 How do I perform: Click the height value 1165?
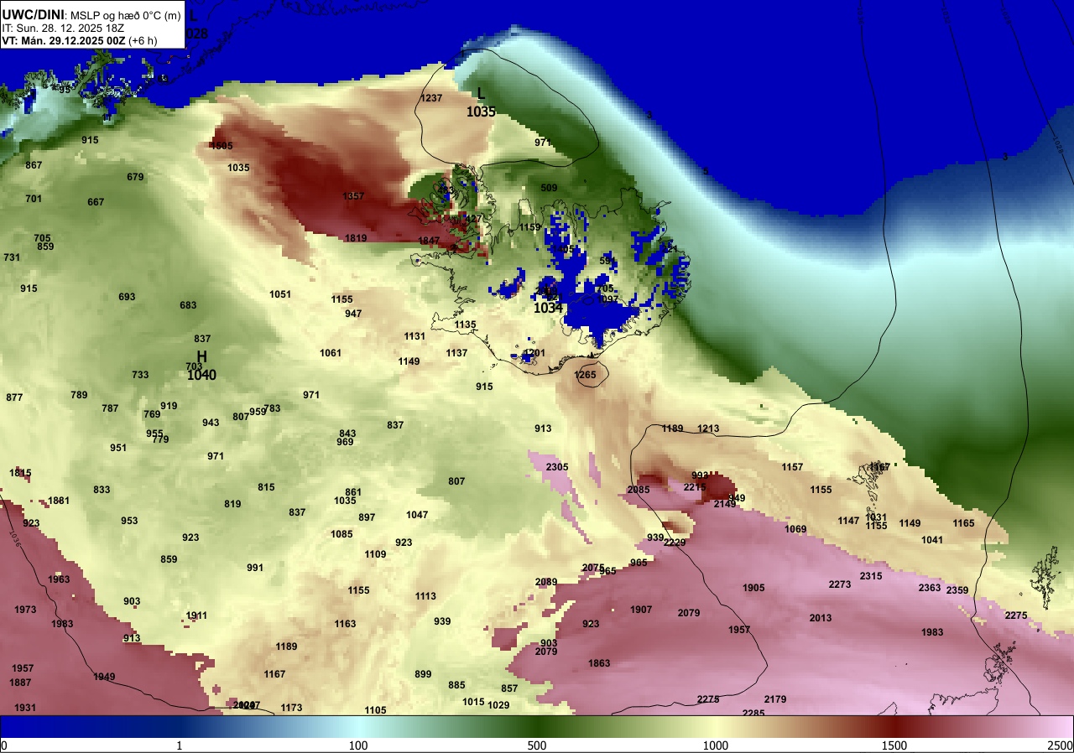click(963, 523)
